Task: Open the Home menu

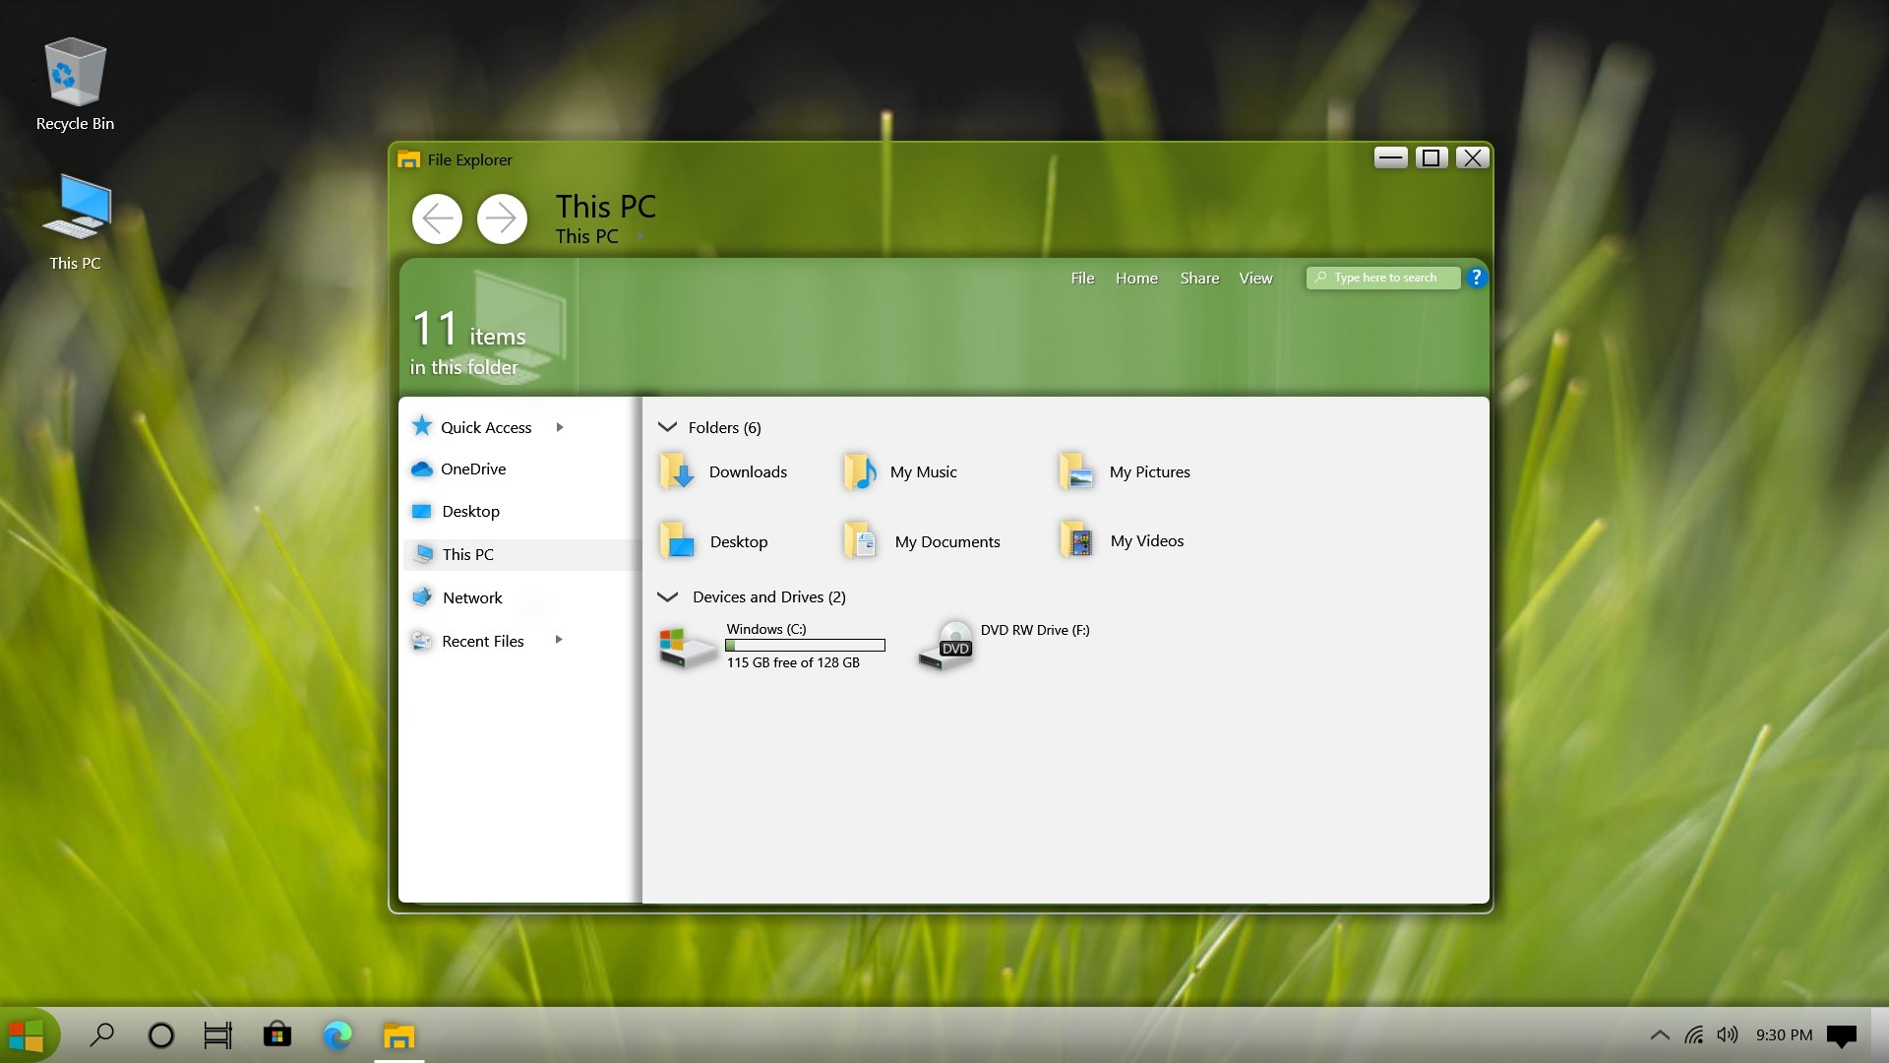Action: 1136,278
